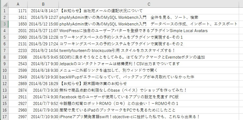Click MySQL Workbench title mentioning インポート、エクスポート
The width and height of the screenshot is (243, 120).
[x=149, y=24]
